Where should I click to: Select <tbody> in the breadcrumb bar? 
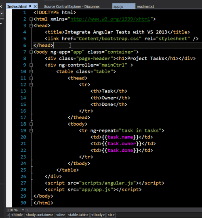coord(98,215)
